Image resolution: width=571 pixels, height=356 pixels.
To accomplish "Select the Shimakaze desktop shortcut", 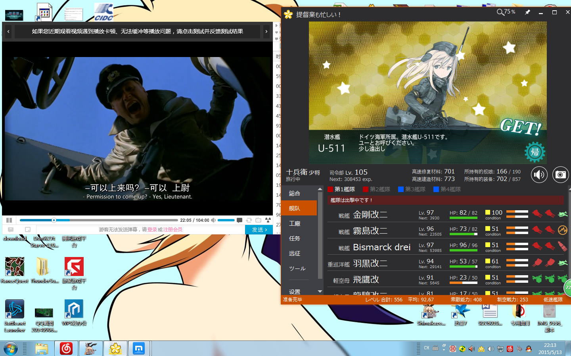I will [x=431, y=316].
